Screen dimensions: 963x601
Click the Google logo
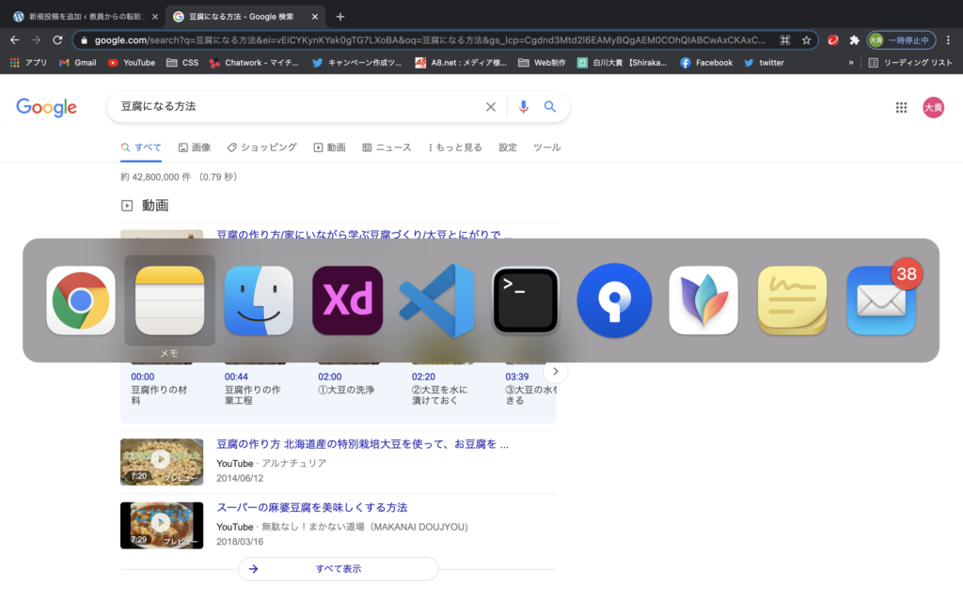pyautogui.click(x=47, y=108)
